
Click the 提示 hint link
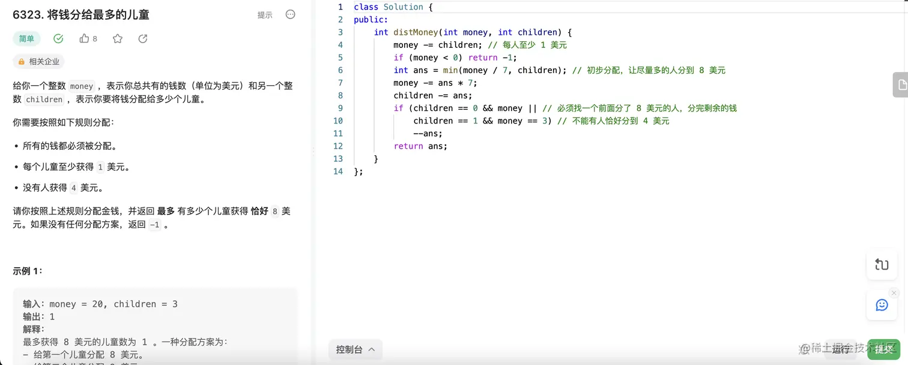[265, 15]
